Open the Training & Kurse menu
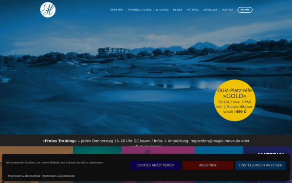 click(x=140, y=10)
